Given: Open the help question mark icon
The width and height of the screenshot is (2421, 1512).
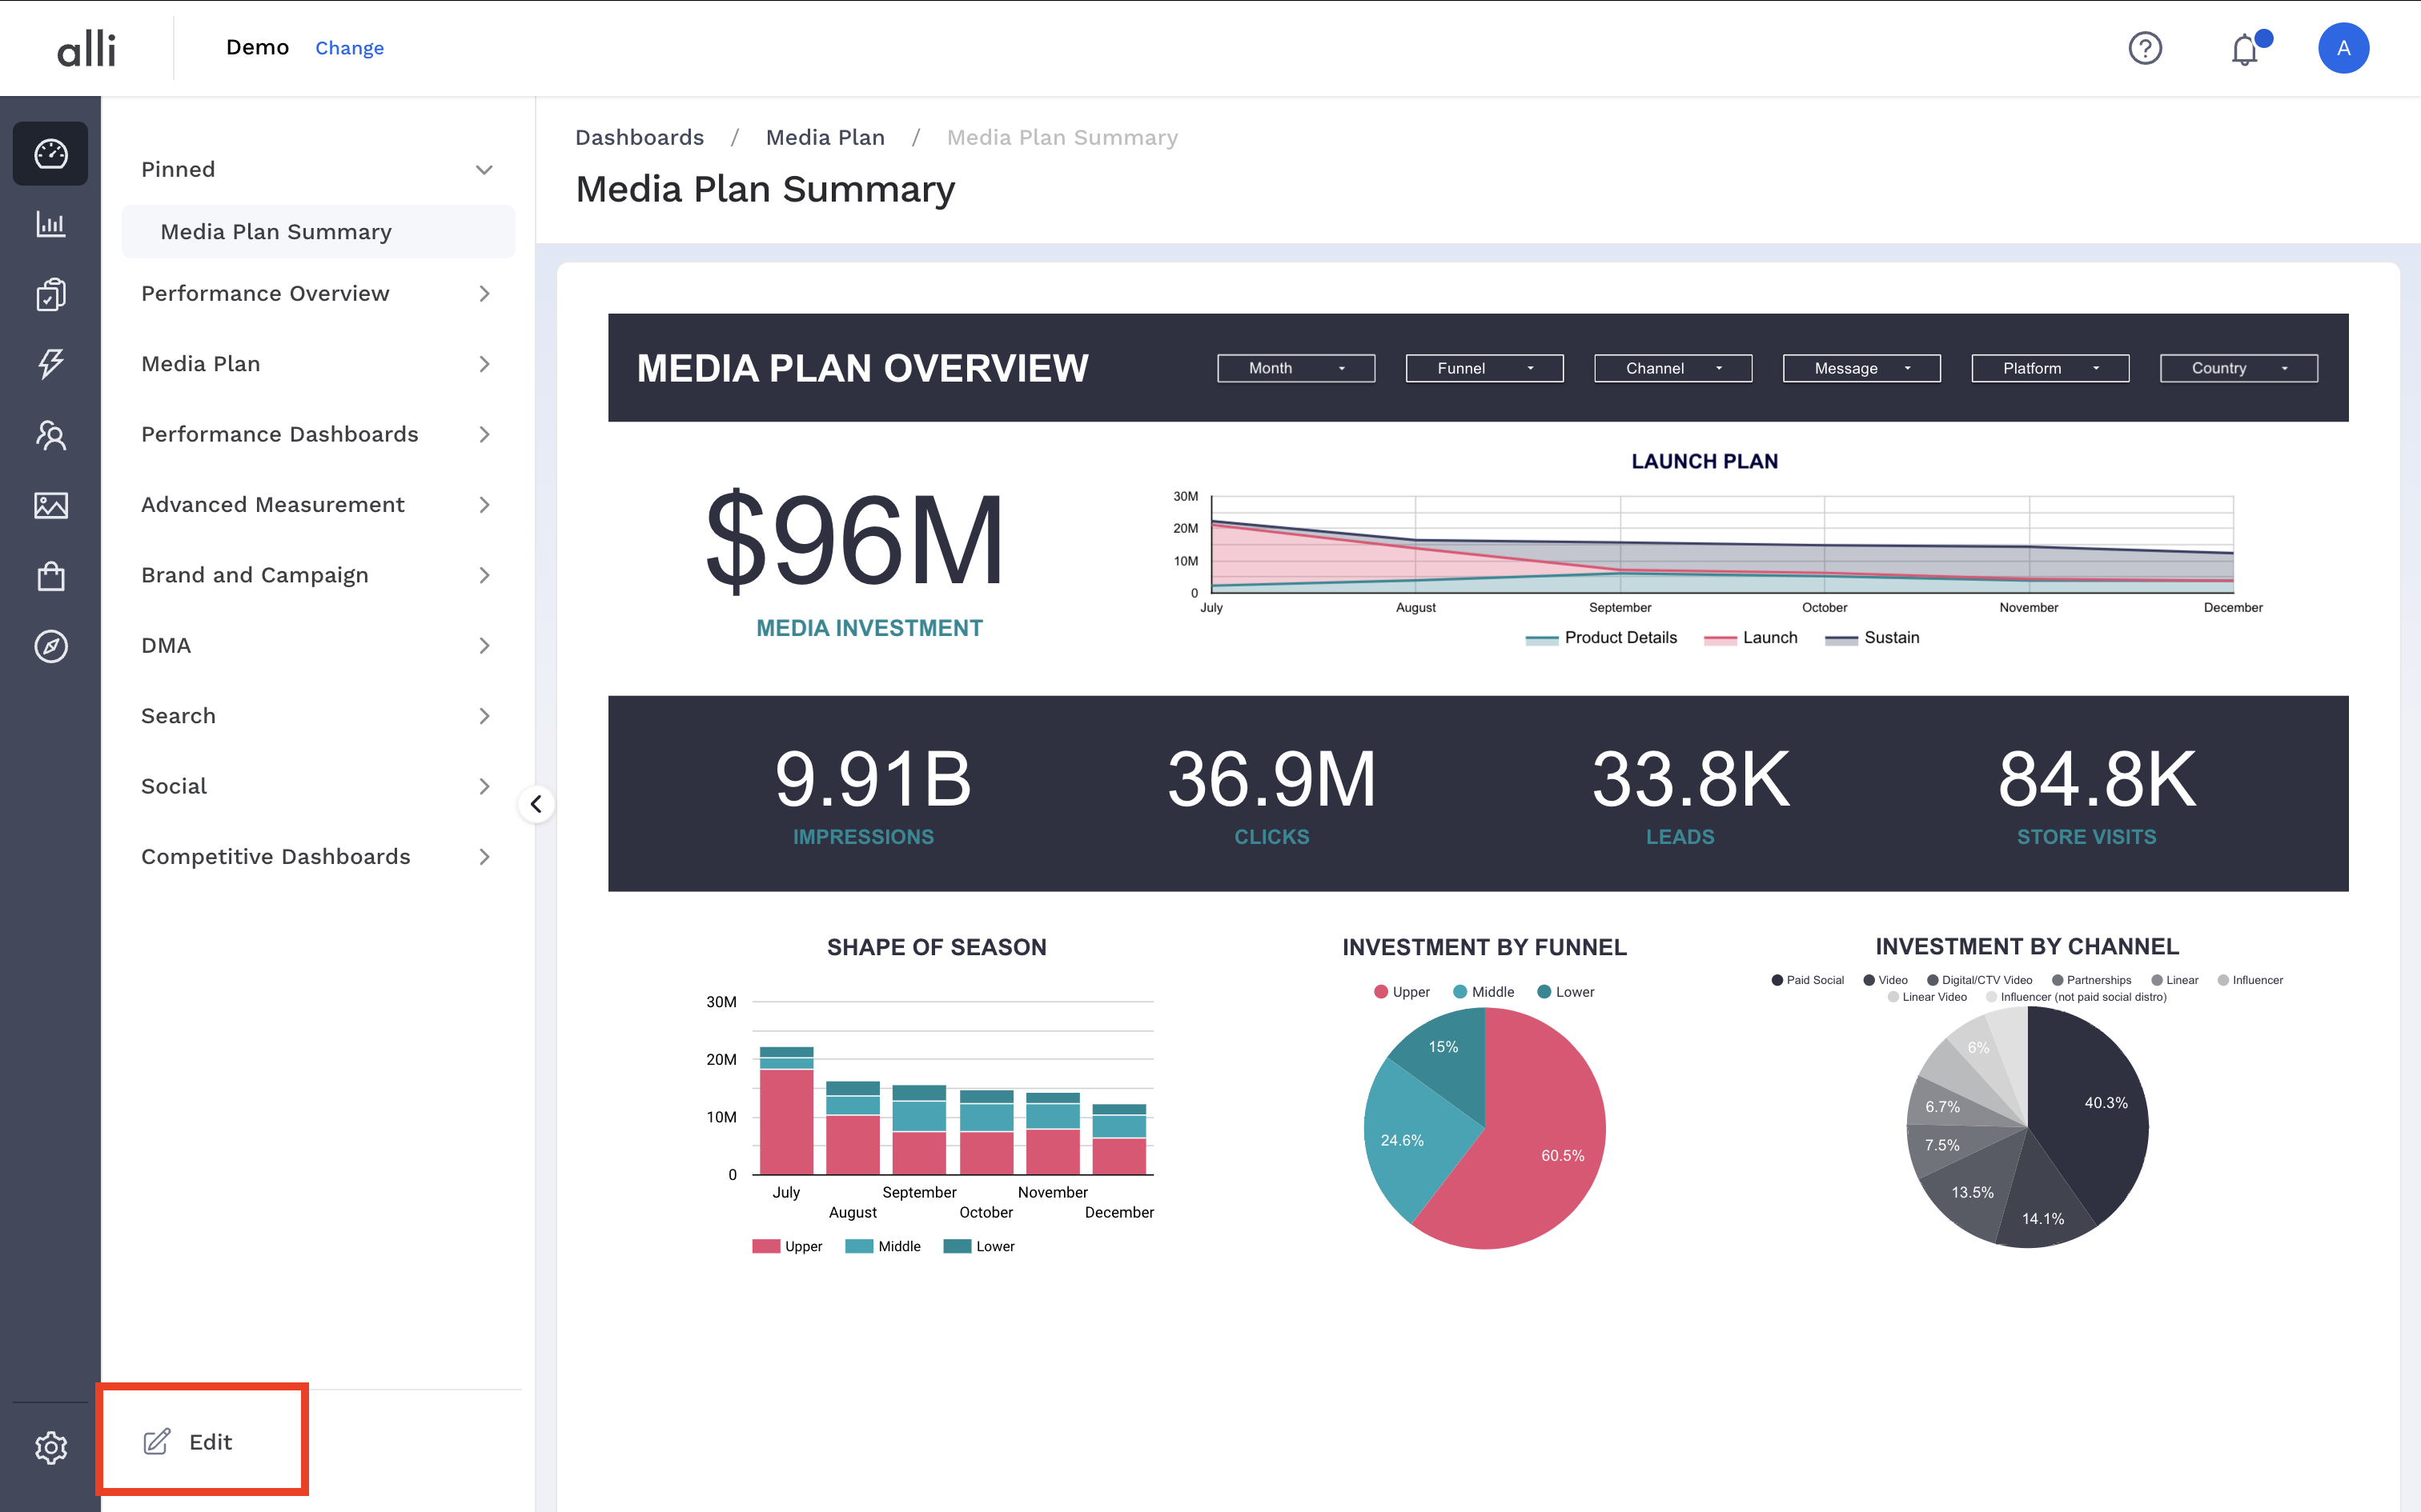Looking at the screenshot, I should [2145, 48].
